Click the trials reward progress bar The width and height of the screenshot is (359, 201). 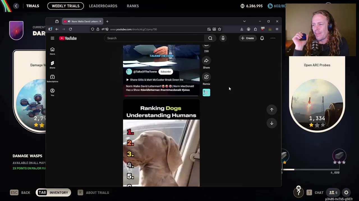311,169
